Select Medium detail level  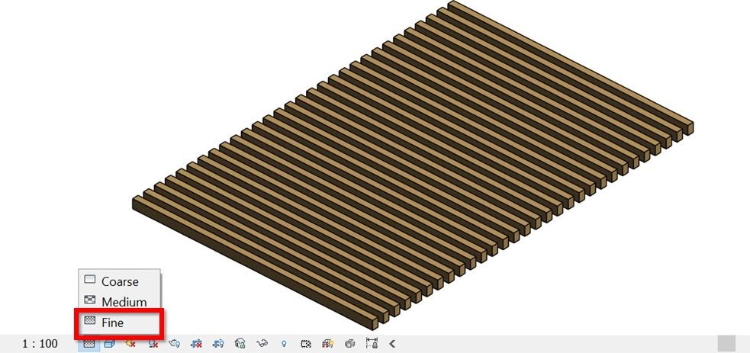point(119,302)
